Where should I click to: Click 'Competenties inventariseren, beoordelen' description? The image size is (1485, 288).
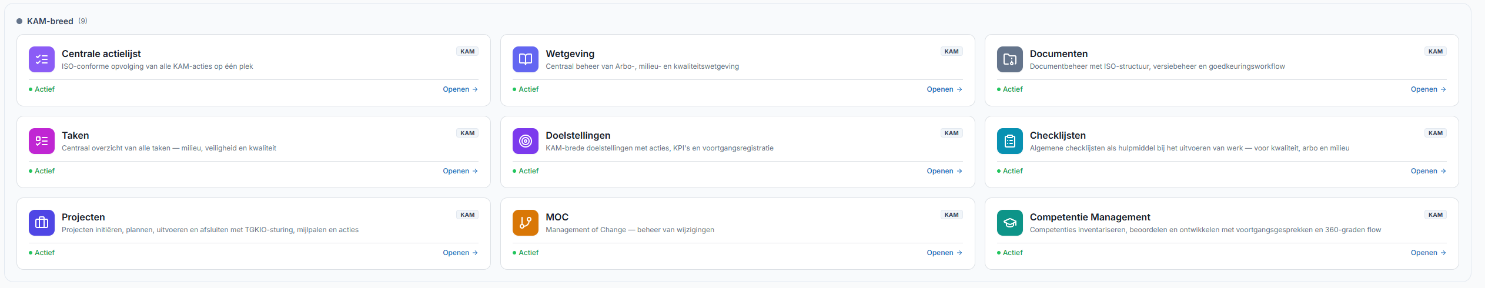coord(1205,230)
